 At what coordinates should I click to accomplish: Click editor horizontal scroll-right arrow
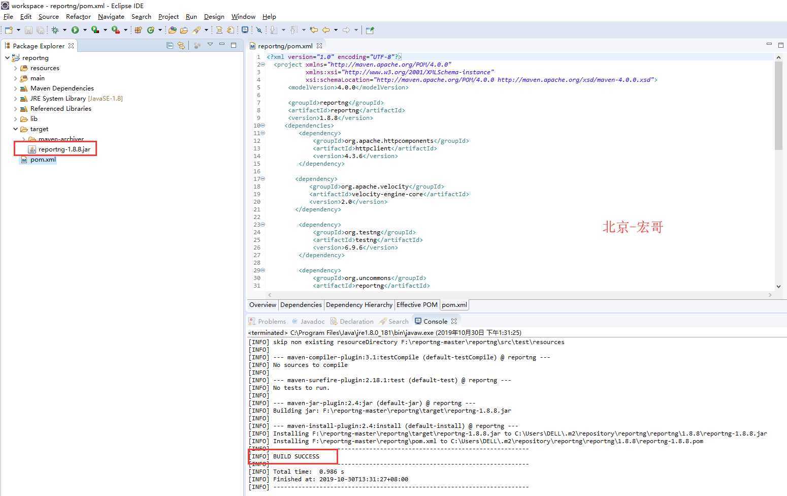coord(770,295)
